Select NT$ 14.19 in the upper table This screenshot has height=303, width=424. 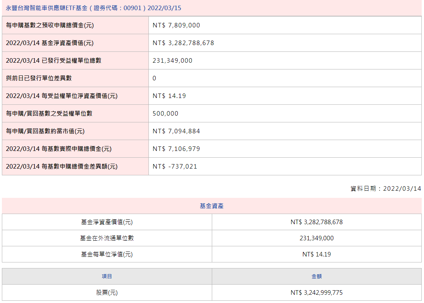(169, 96)
